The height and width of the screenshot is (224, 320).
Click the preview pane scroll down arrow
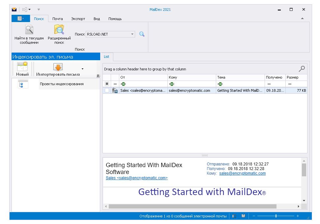point(304,201)
